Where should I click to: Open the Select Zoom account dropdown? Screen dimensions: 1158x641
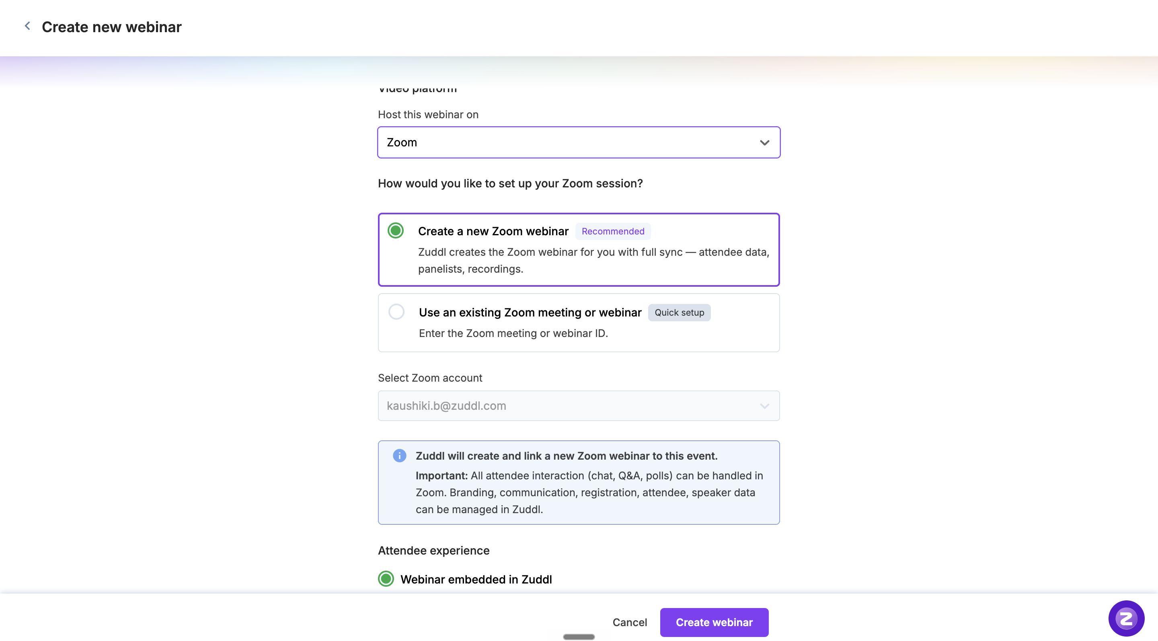pyautogui.click(x=579, y=406)
